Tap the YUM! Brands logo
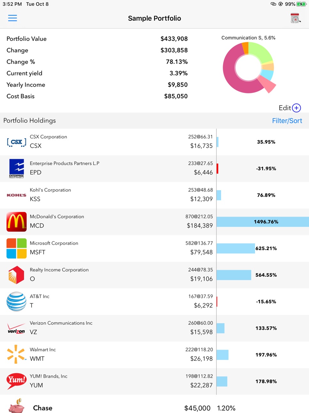Screen dimensions: 309x413 point(17,381)
